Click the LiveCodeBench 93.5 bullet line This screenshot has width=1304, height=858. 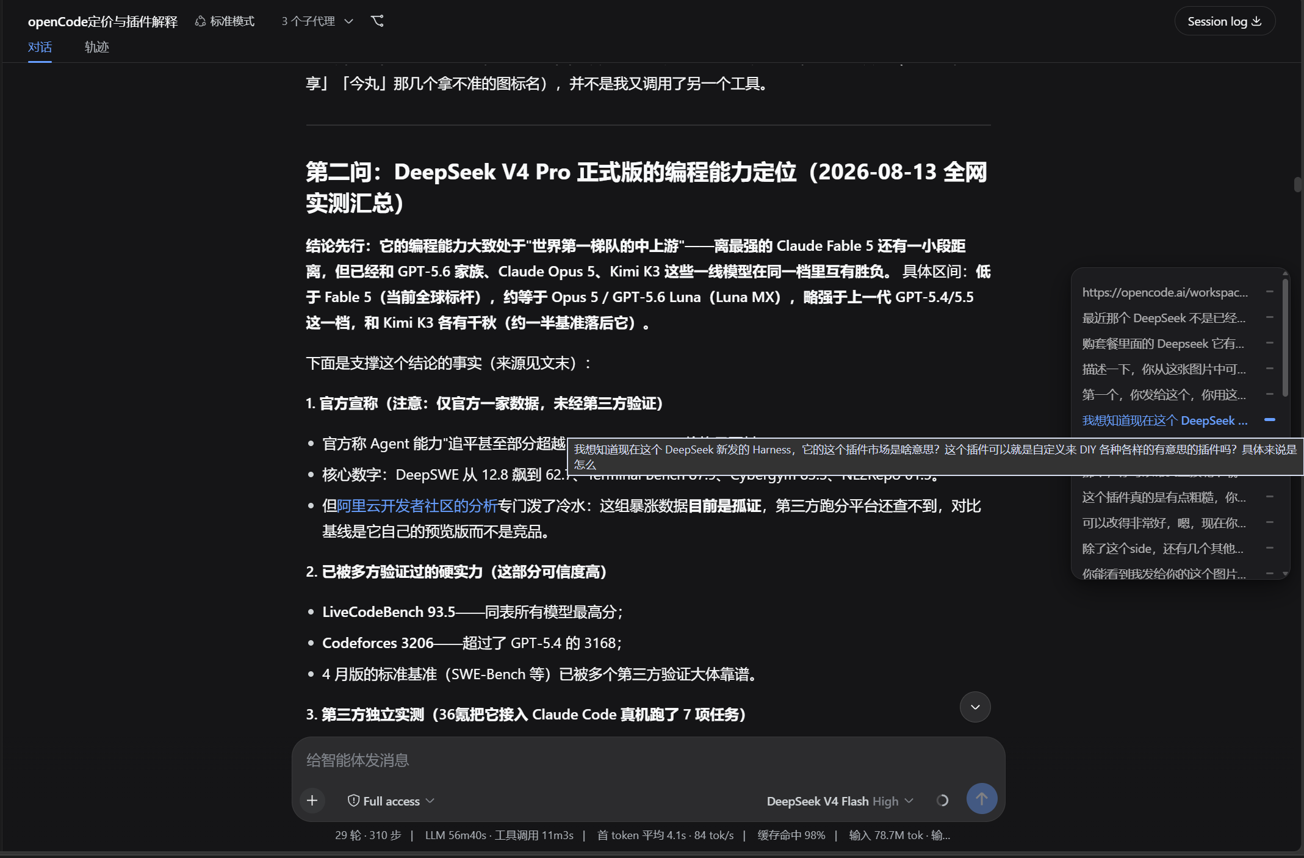tap(472, 612)
